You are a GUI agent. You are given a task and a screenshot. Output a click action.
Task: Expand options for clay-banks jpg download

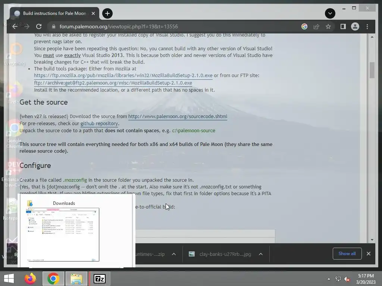pyautogui.click(x=260, y=254)
